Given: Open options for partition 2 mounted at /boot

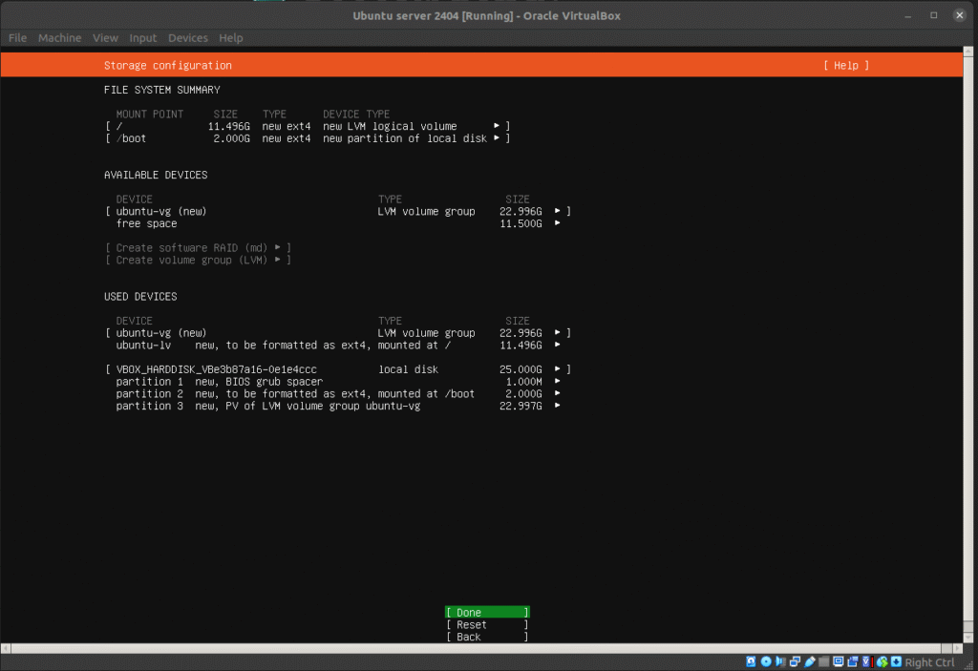Looking at the screenshot, I should pos(557,393).
